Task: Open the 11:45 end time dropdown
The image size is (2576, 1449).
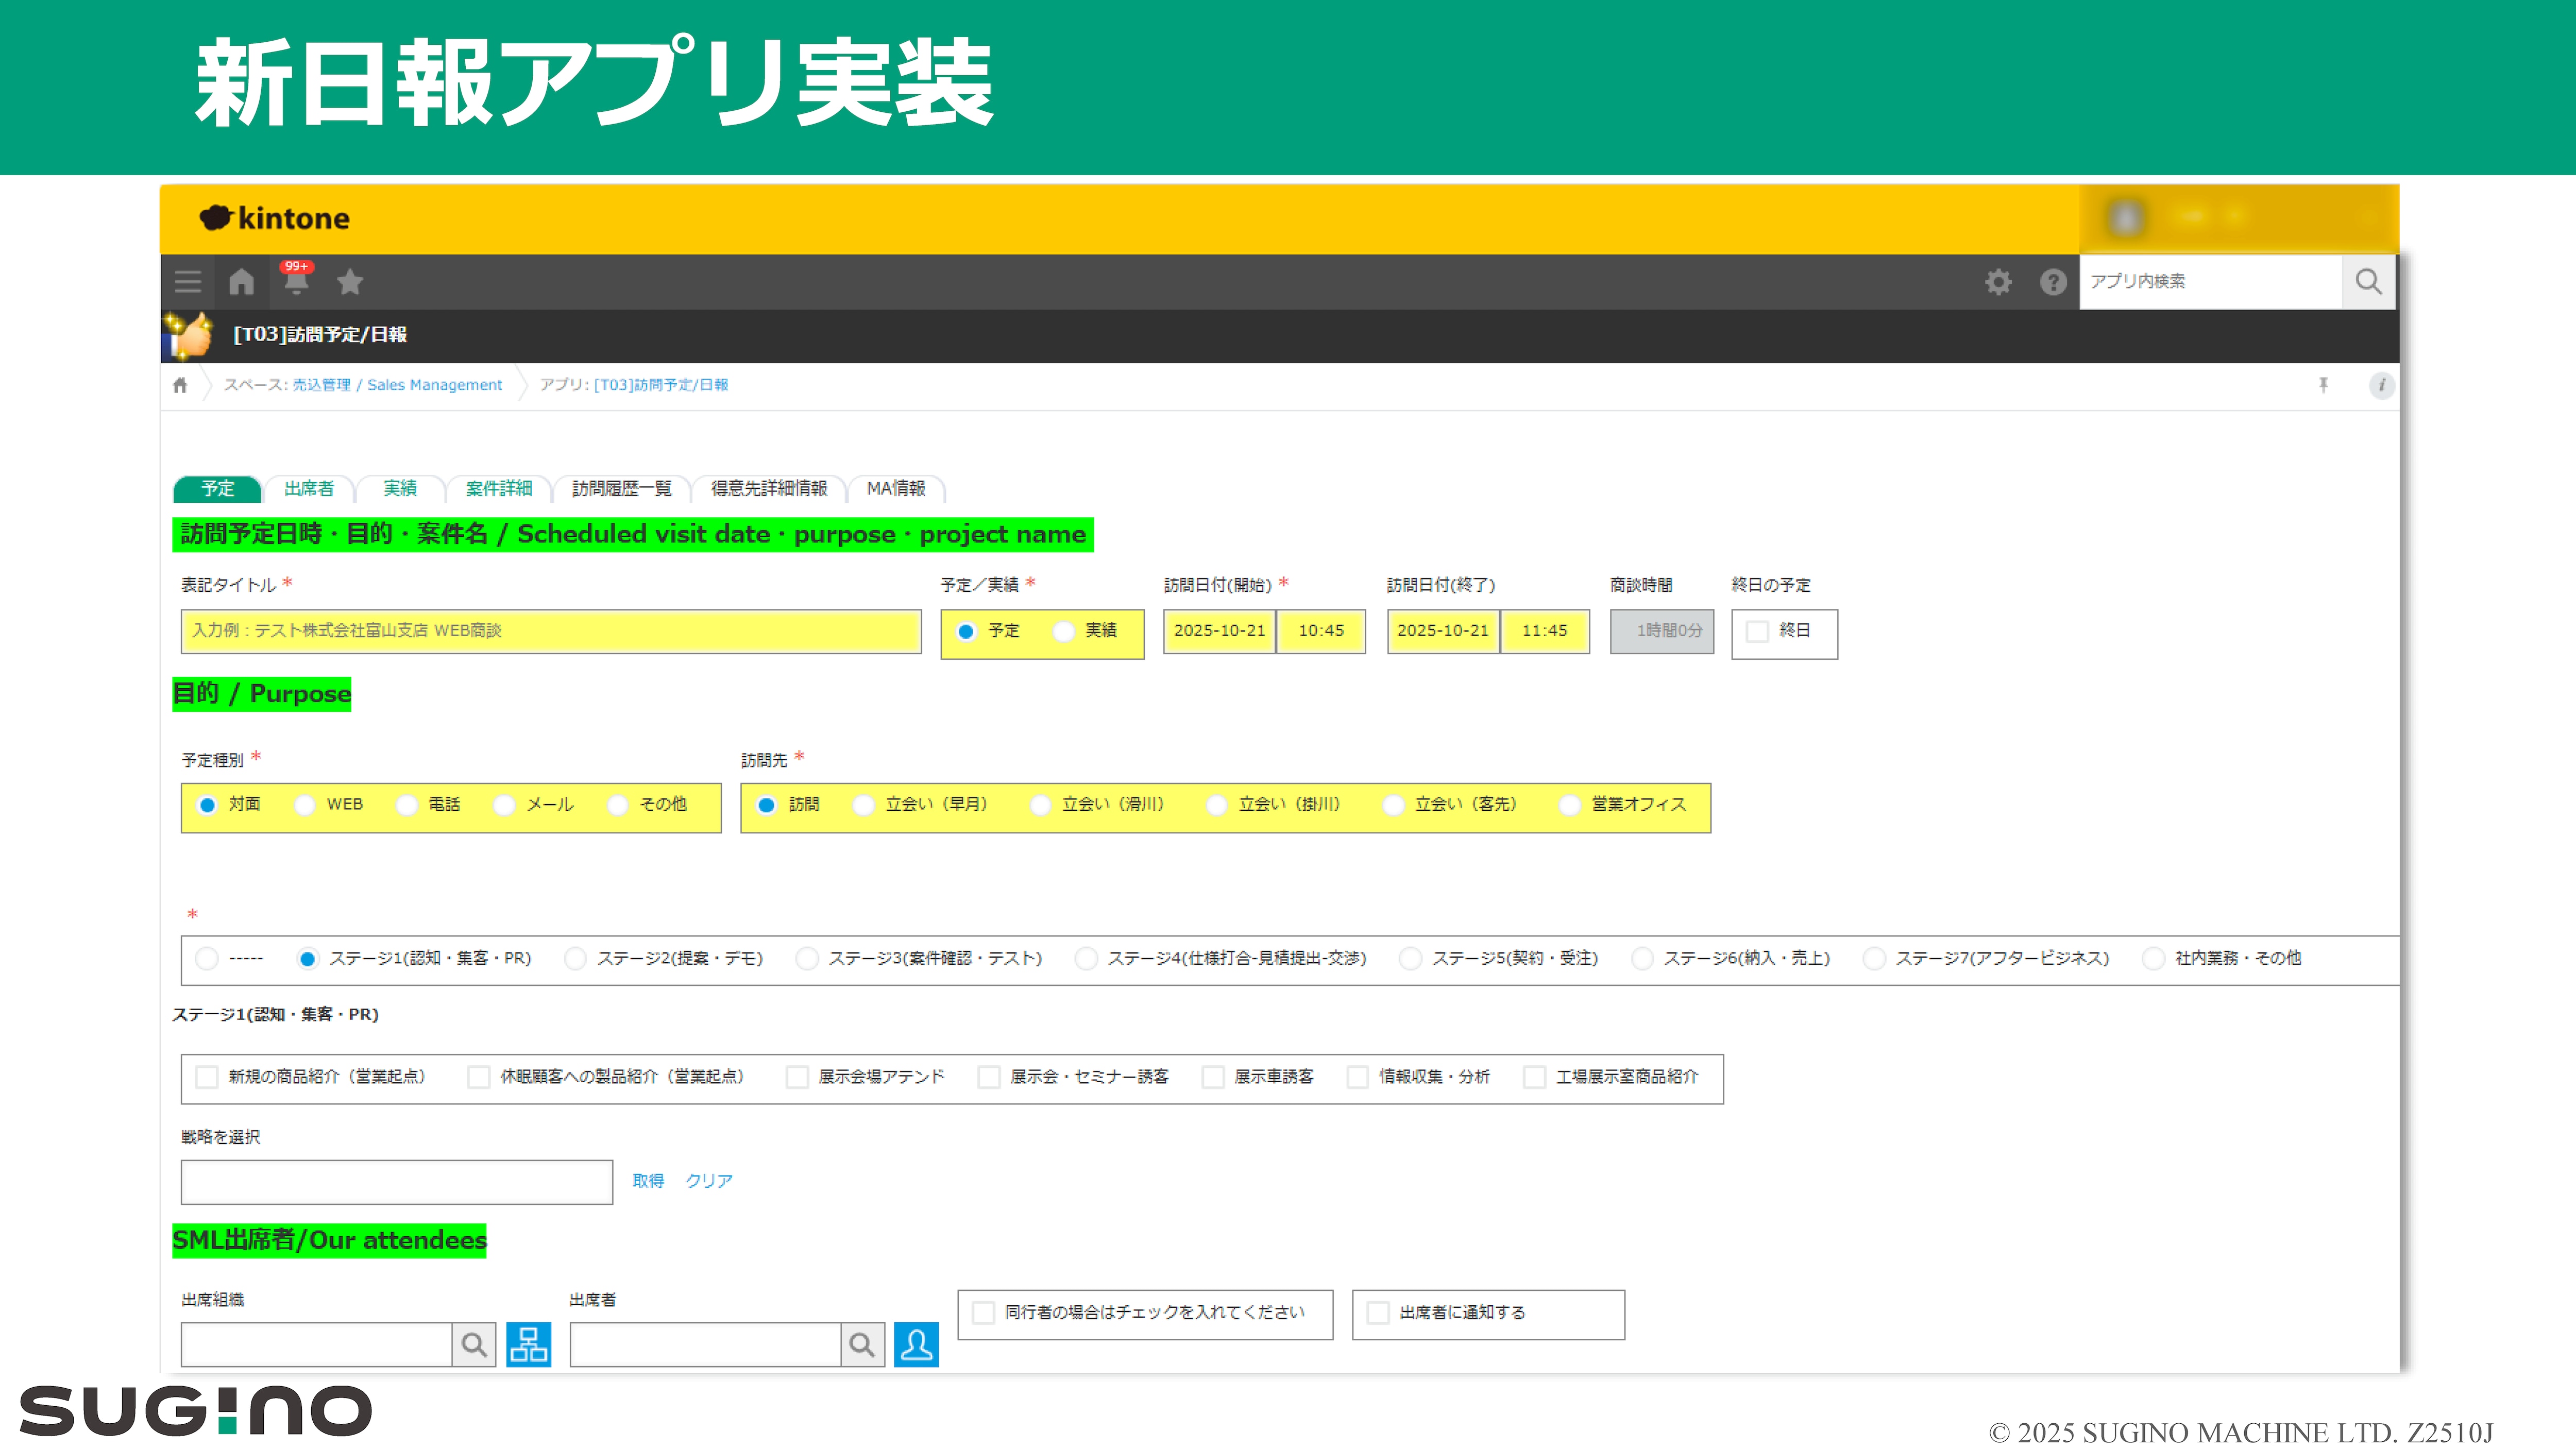Action: pos(1544,631)
